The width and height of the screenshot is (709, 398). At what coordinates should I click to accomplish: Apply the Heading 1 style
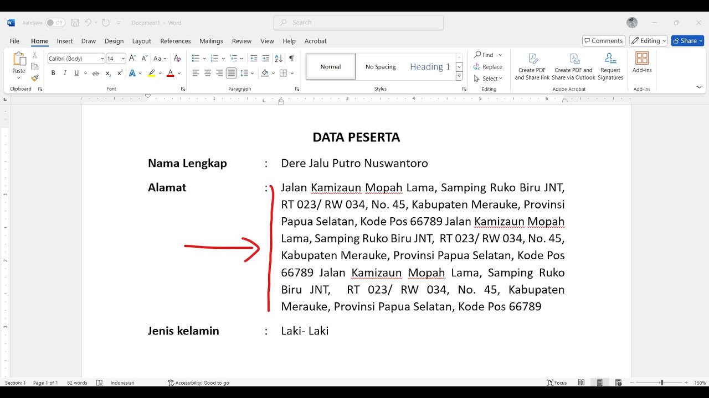430,67
